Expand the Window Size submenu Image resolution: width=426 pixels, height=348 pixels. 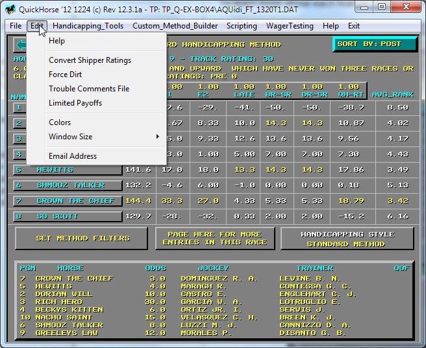pos(71,137)
